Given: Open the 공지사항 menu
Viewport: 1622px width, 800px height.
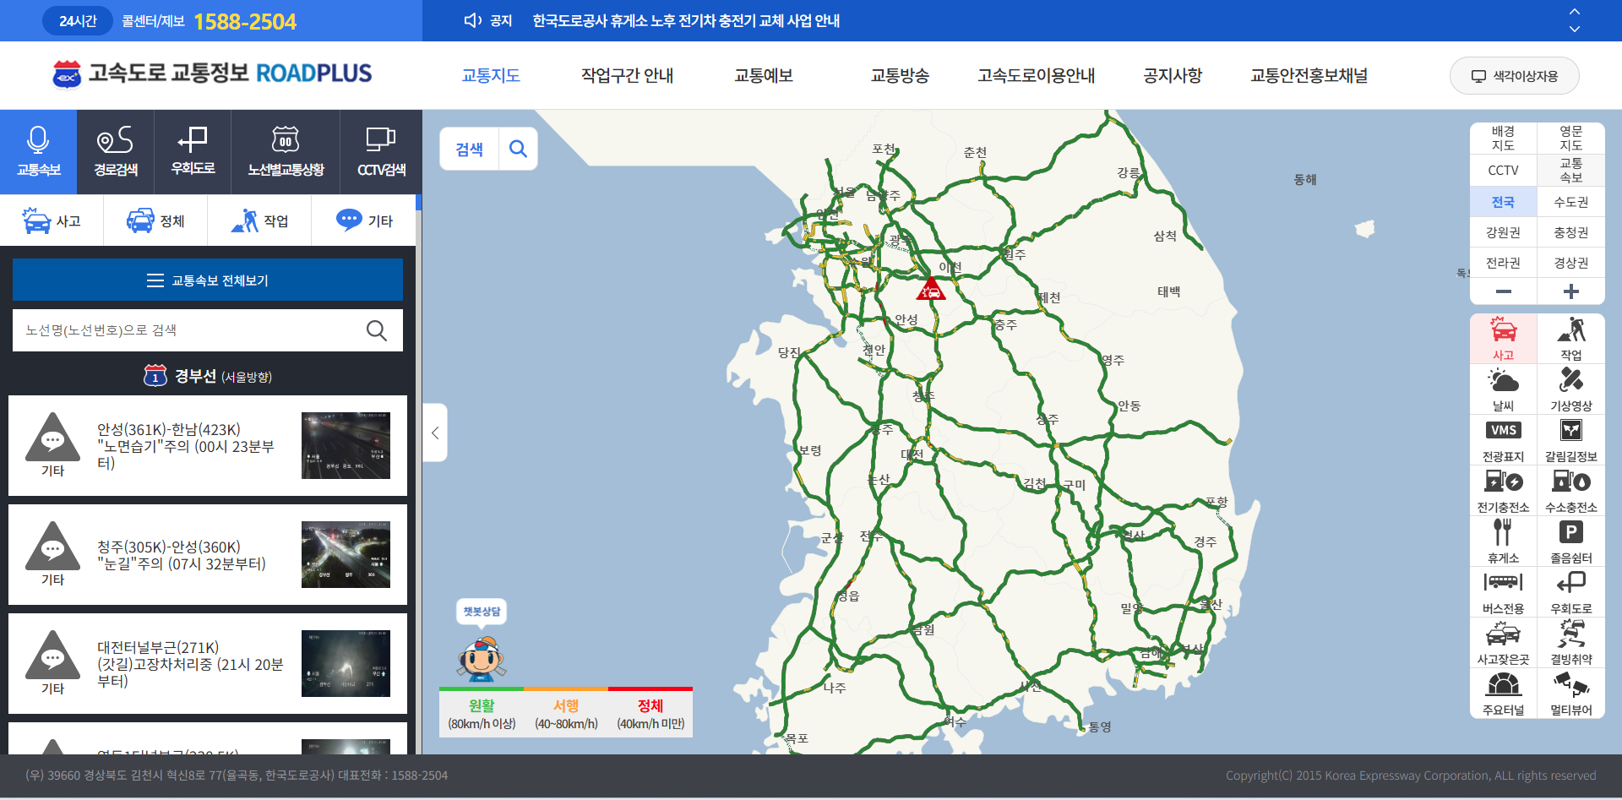Looking at the screenshot, I should click(x=1173, y=75).
